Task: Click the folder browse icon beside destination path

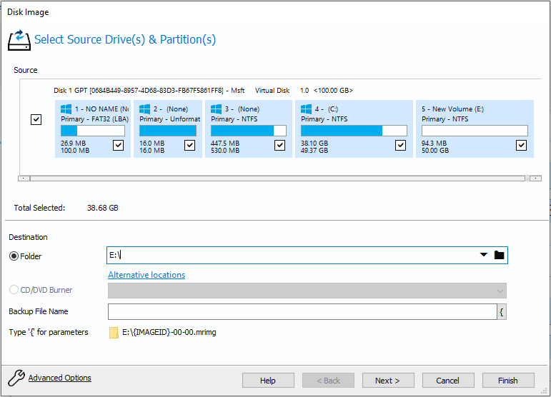Action: coord(499,255)
